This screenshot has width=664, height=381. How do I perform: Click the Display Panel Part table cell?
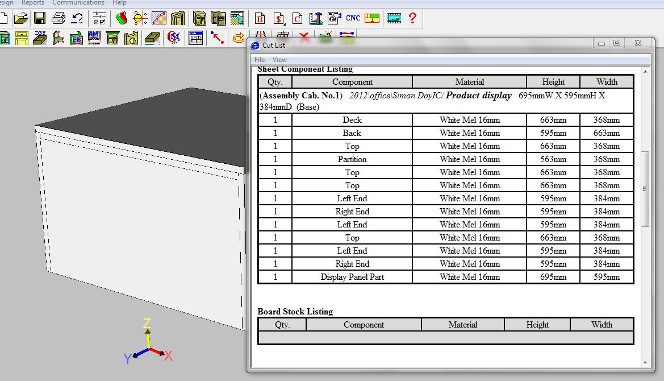pos(352,277)
